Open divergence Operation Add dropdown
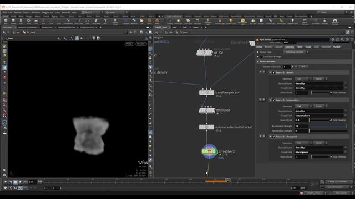355x199 pixels. 303,143
